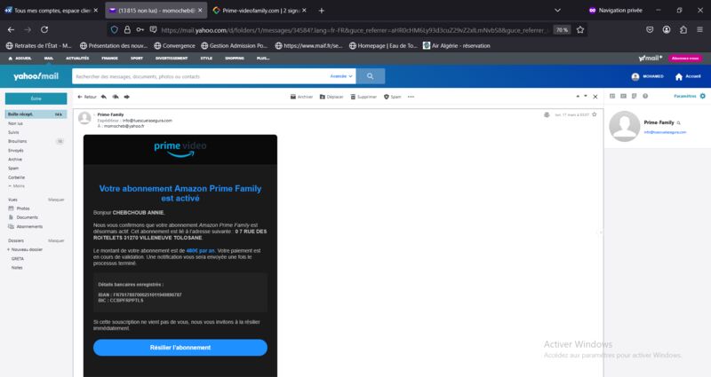
Task: Archive the message with Archiver
Action: [x=301, y=97]
